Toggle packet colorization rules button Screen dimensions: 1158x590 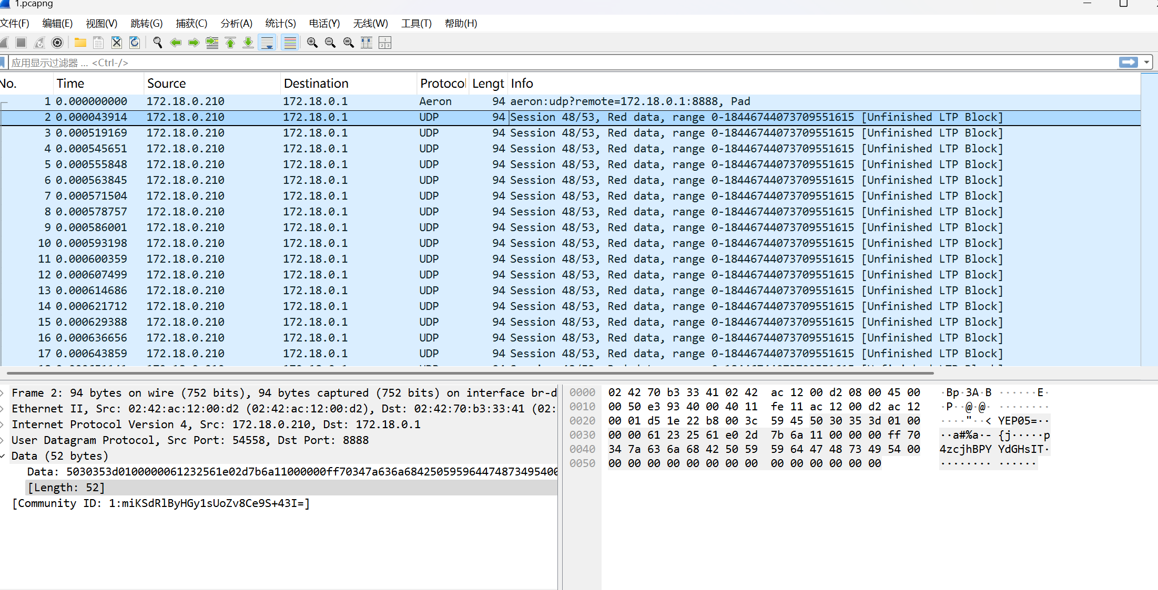290,43
